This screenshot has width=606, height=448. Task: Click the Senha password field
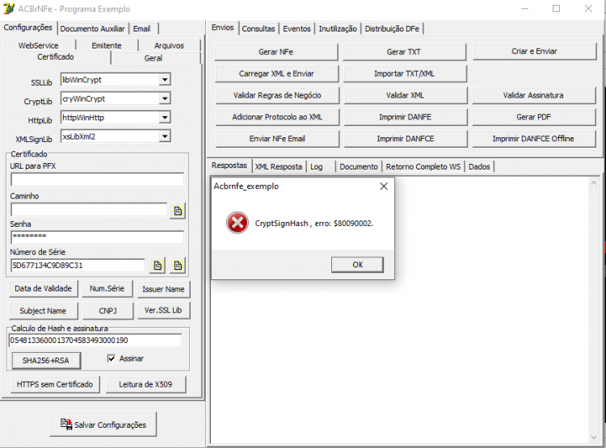[x=98, y=237]
